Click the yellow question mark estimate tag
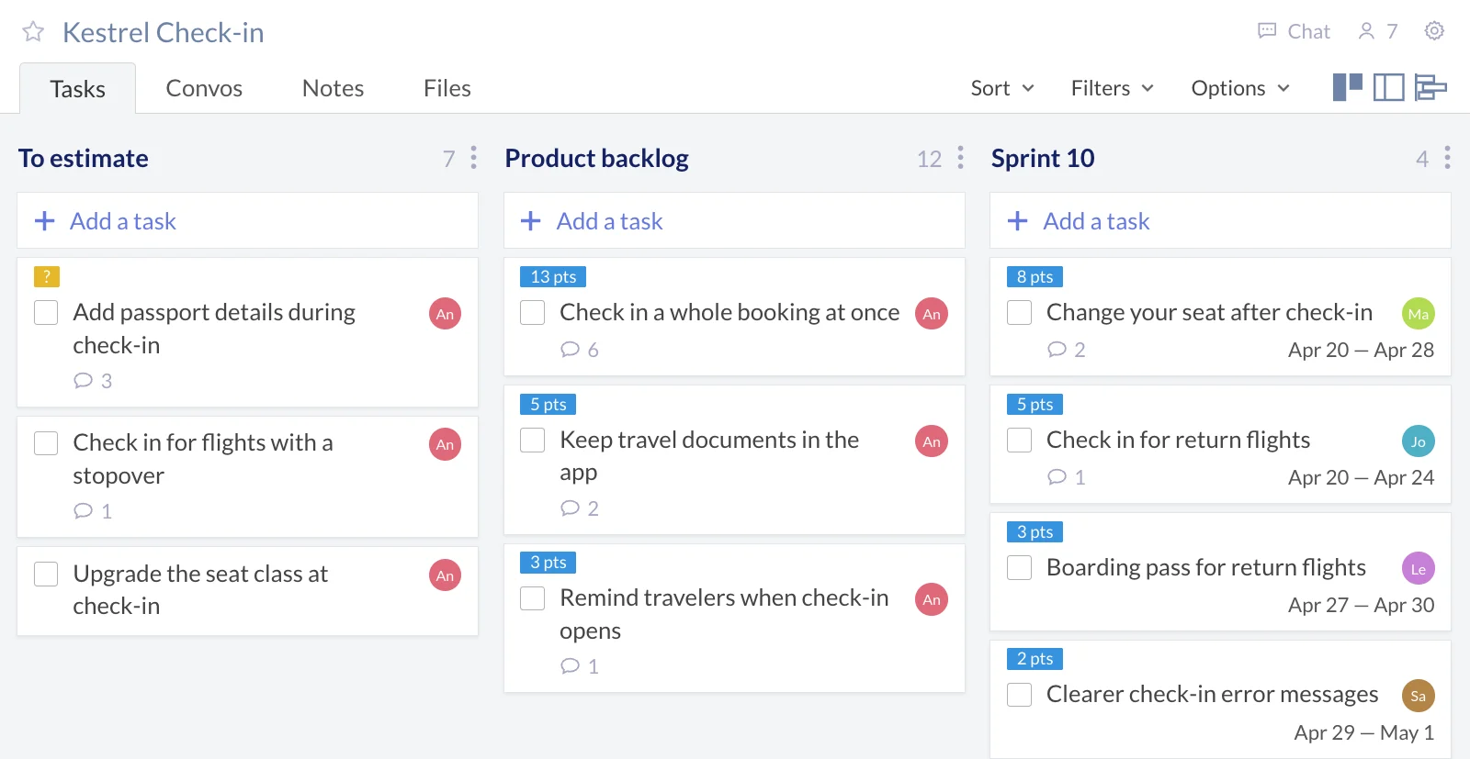1470x759 pixels. click(47, 276)
